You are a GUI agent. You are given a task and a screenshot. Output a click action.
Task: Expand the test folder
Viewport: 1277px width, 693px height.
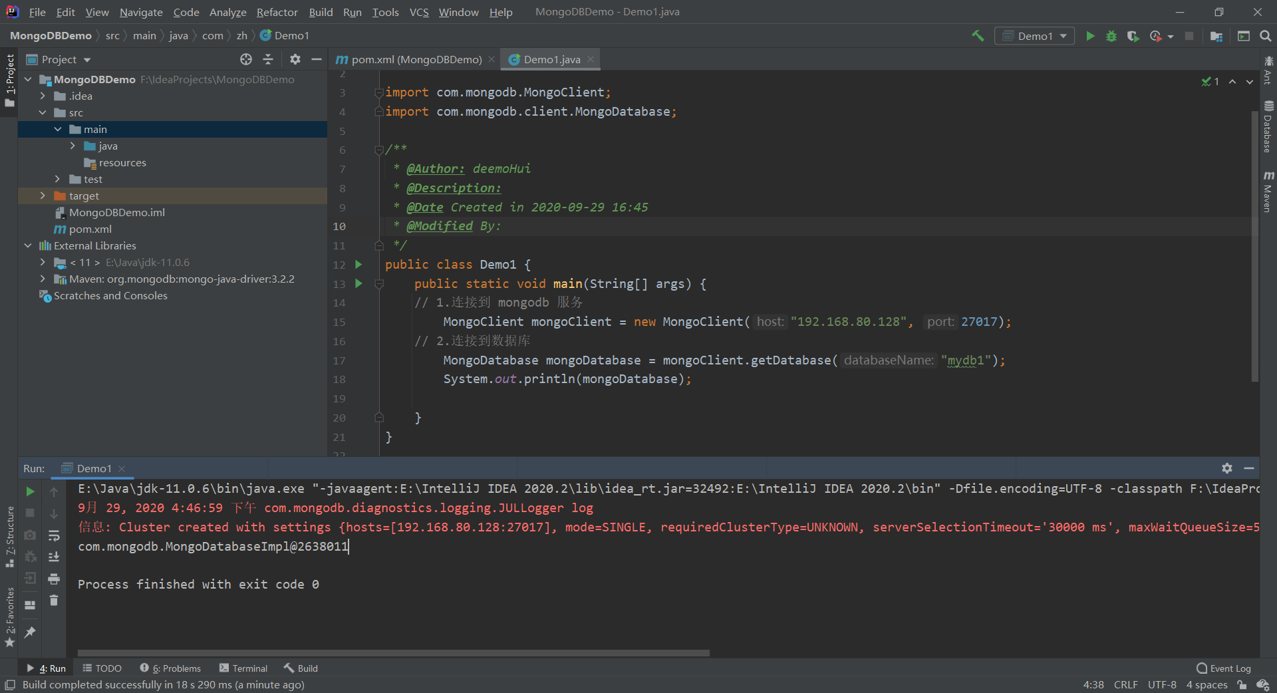click(x=58, y=179)
